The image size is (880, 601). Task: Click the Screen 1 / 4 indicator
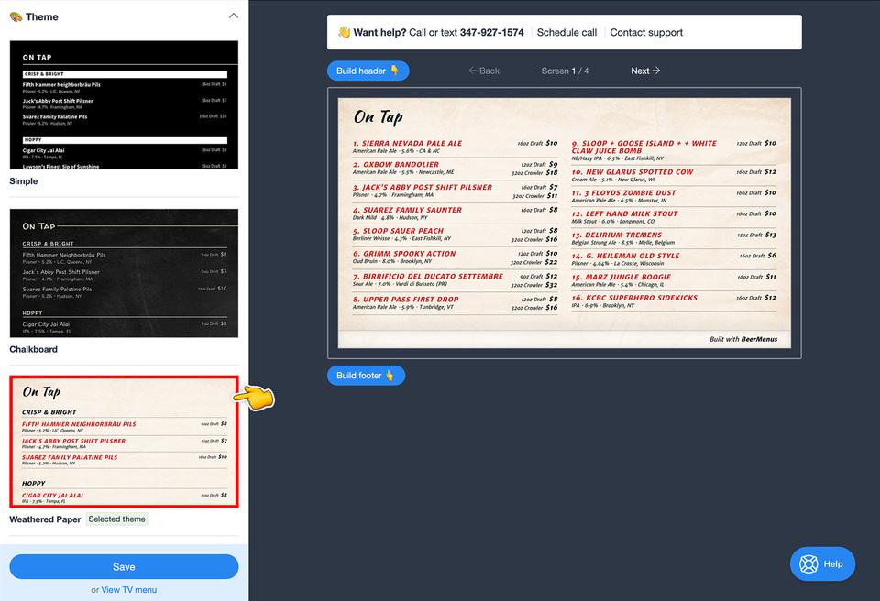[x=566, y=70]
